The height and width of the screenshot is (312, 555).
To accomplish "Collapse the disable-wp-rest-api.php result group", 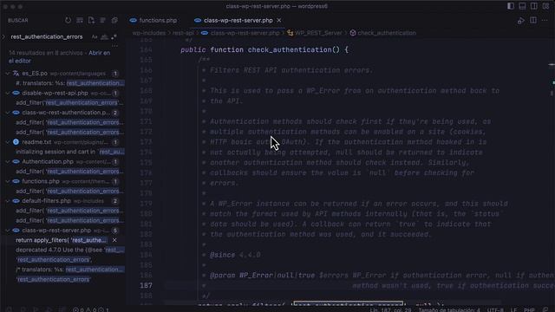I will pyautogui.click(x=8, y=93).
